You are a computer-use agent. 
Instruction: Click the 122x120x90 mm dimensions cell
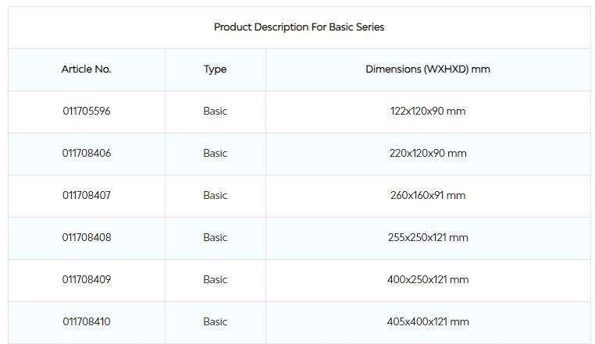click(428, 112)
